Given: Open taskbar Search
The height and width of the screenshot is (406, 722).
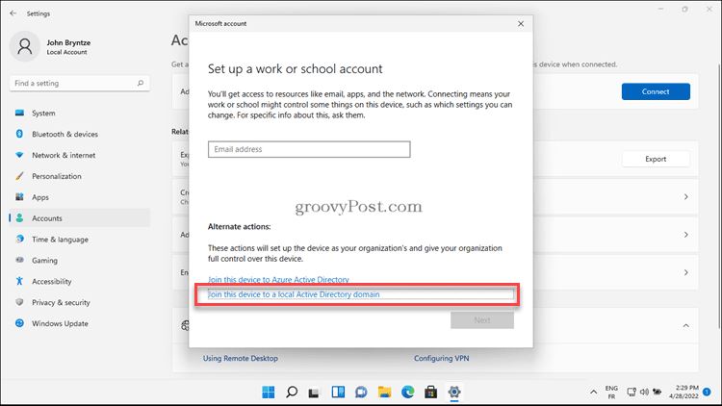Looking at the screenshot, I should pyautogui.click(x=292, y=392).
